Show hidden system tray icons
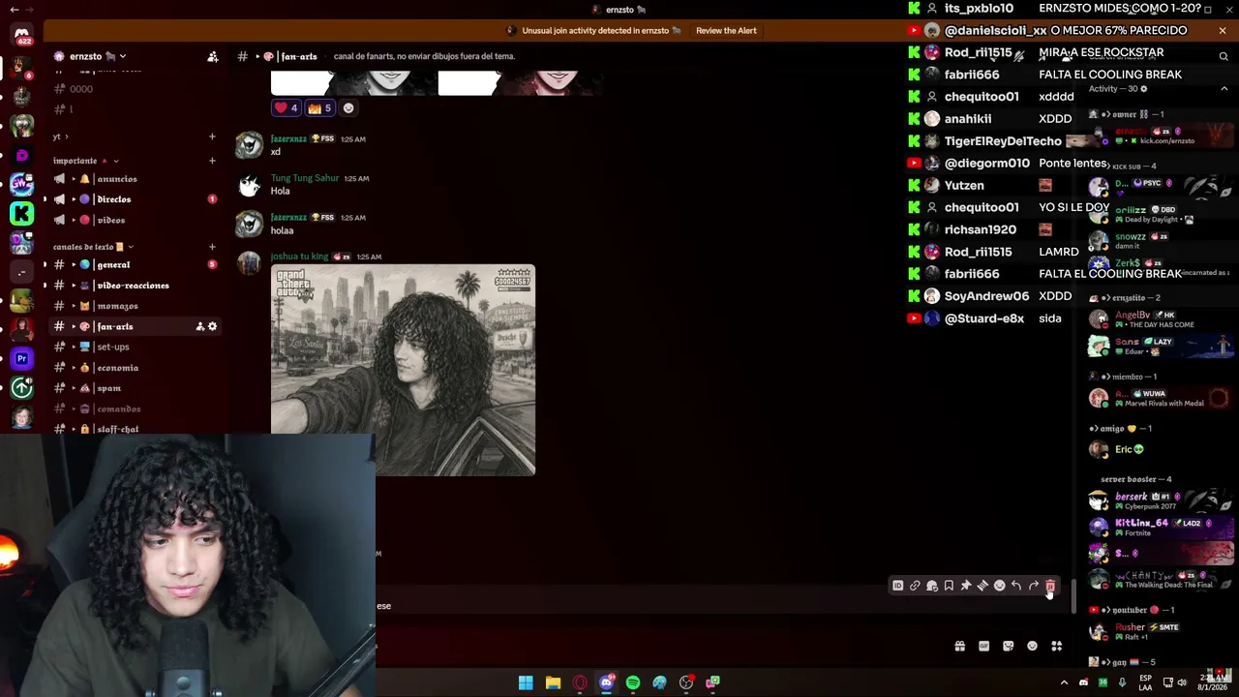The image size is (1239, 697). tap(1064, 682)
